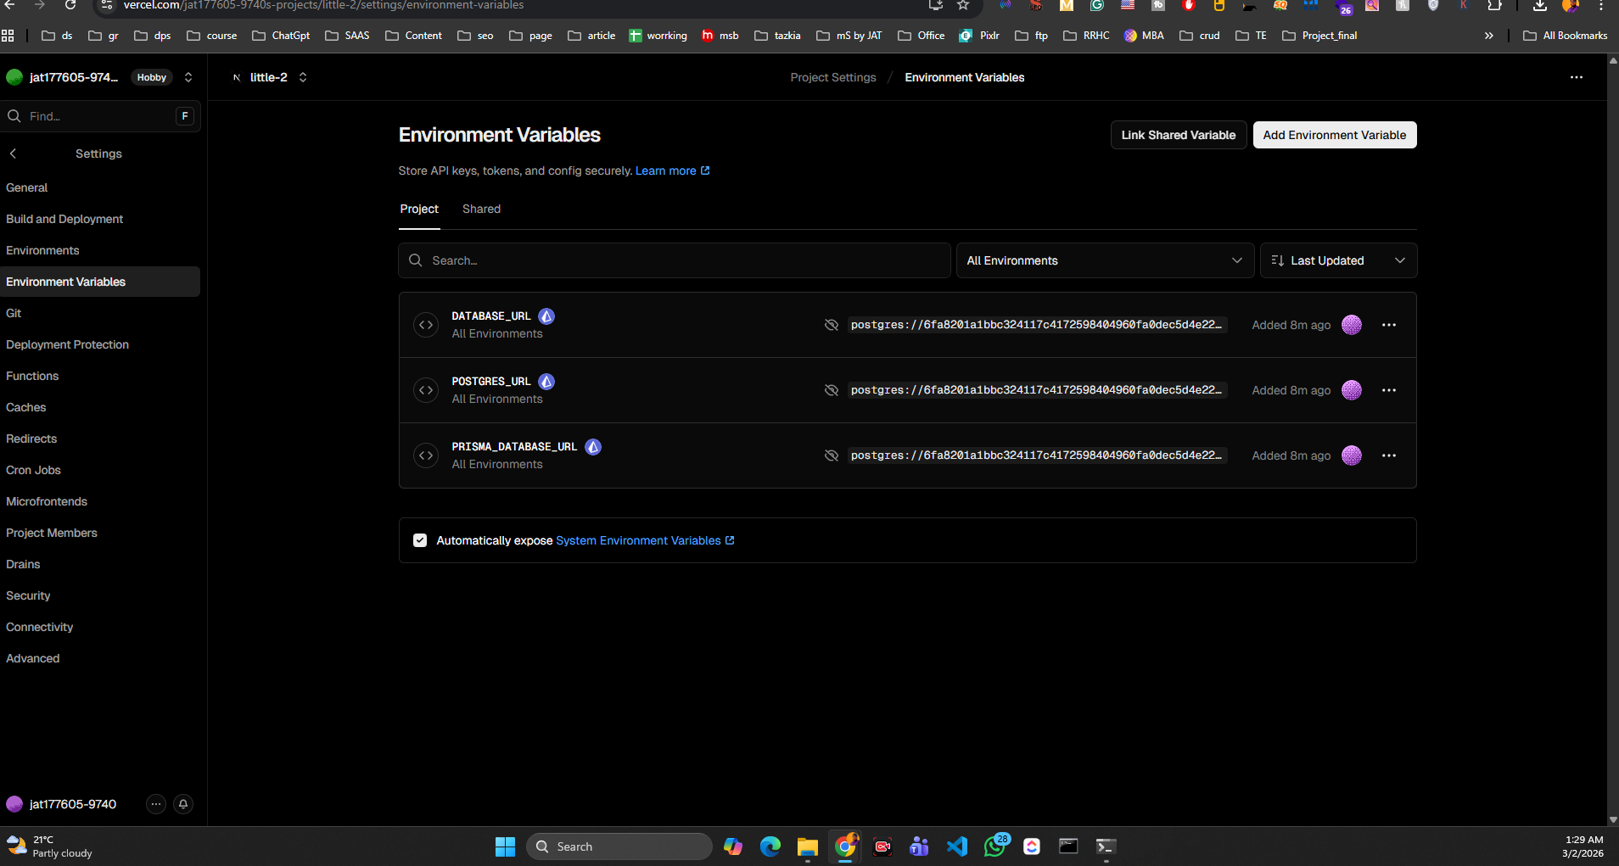The height and width of the screenshot is (866, 1619).
Task: Open Deployment Protection in settings sidebar
Action: [68, 344]
